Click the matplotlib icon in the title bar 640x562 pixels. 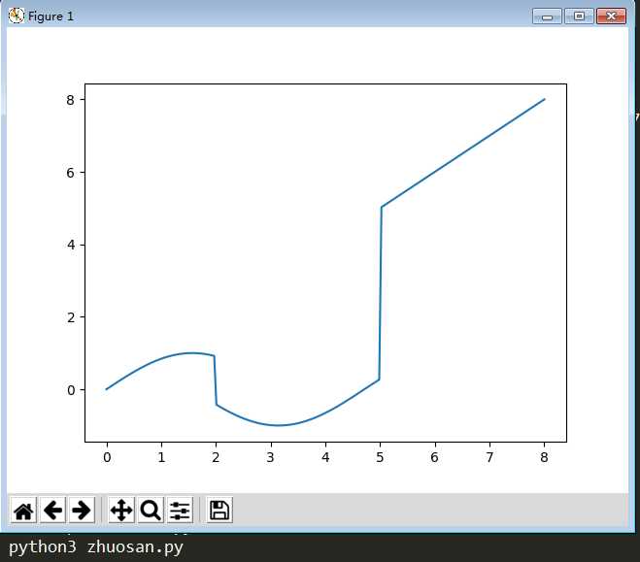(x=17, y=16)
